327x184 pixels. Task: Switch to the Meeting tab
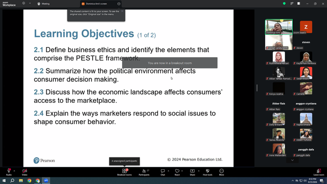43,4
